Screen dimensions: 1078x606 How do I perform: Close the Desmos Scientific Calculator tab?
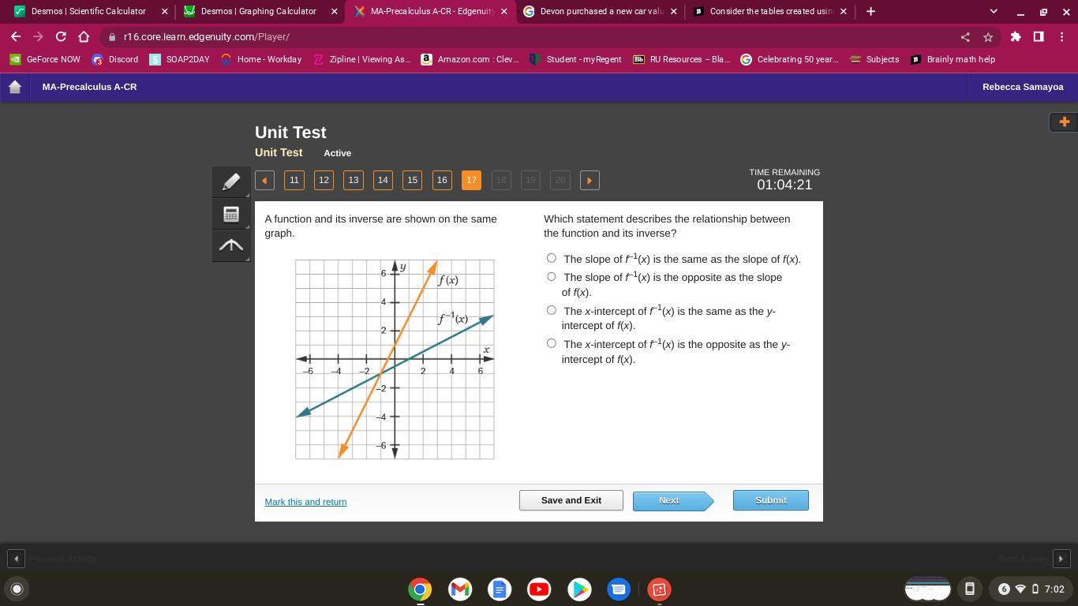(164, 11)
